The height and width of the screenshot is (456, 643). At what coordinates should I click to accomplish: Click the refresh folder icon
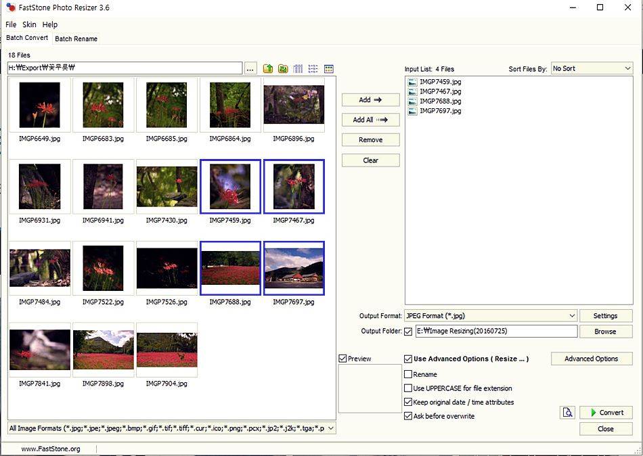click(283, 69)
